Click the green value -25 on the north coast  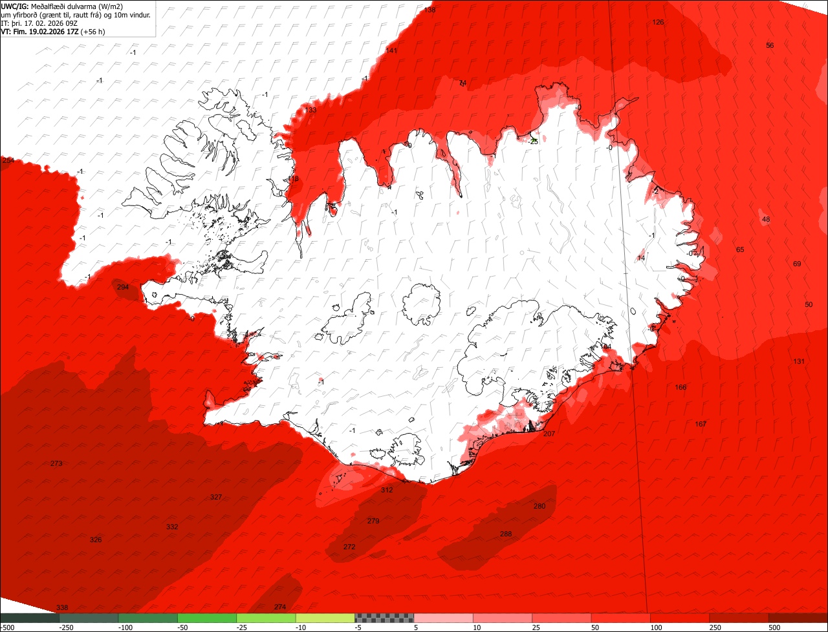click(533, 141)
